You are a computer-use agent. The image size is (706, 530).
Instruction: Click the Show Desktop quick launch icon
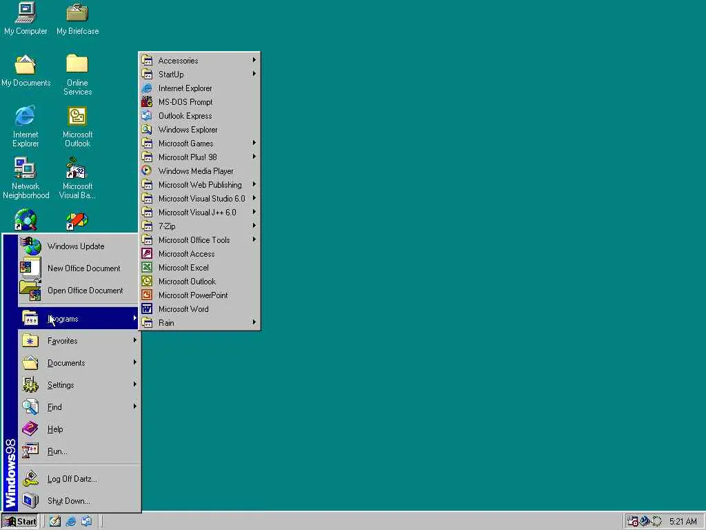coord(55,522)
